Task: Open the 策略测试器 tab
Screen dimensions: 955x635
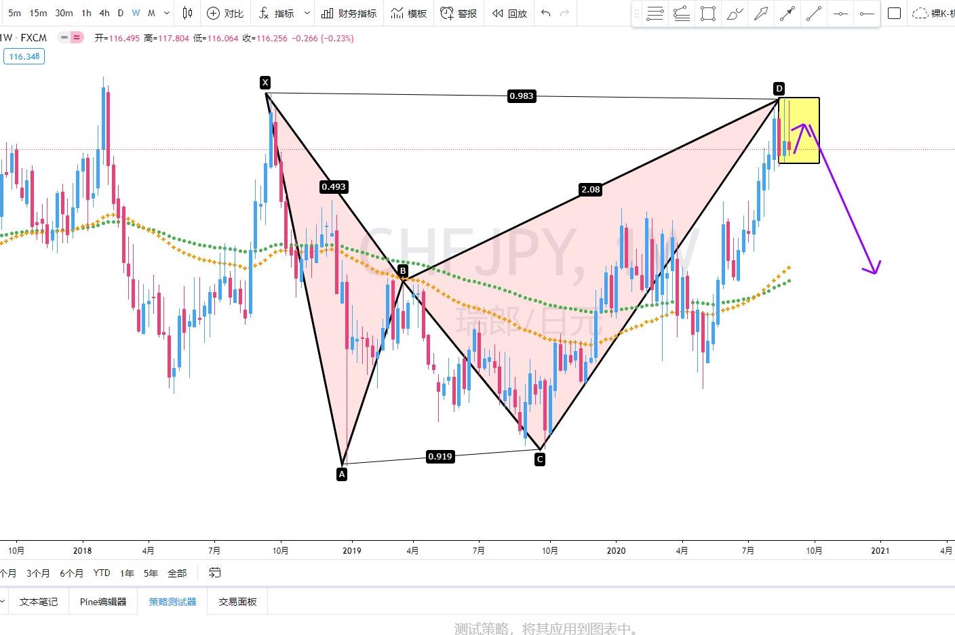Action: (x=172, y=601)
